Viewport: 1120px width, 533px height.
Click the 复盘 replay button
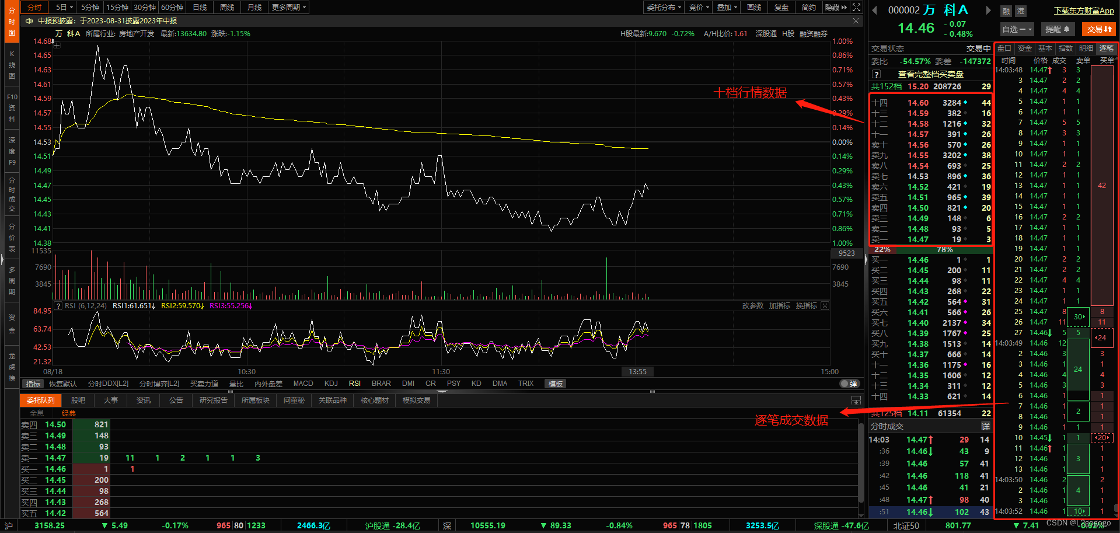pyautogui.click(x=781, y=8)
